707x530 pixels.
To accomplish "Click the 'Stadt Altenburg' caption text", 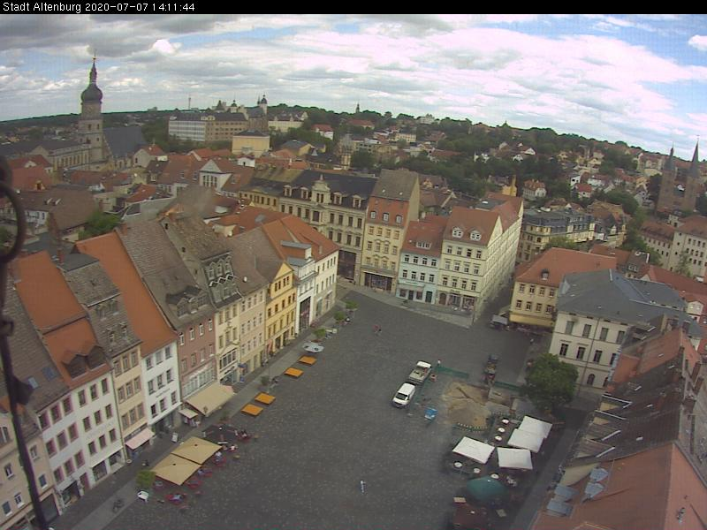I will [x=42, y=7].
